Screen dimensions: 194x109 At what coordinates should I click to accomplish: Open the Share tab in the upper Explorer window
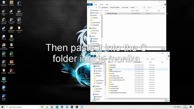[x=102, y=5]
